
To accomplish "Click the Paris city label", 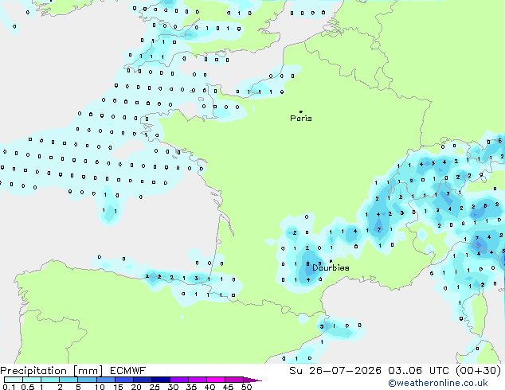I will coord(301,119).
